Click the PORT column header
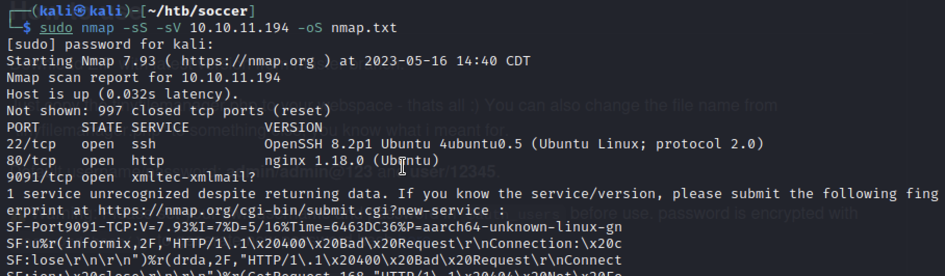The height and width of the screenshot is (276, 945). pyautogui.click(x=23, y=128)
